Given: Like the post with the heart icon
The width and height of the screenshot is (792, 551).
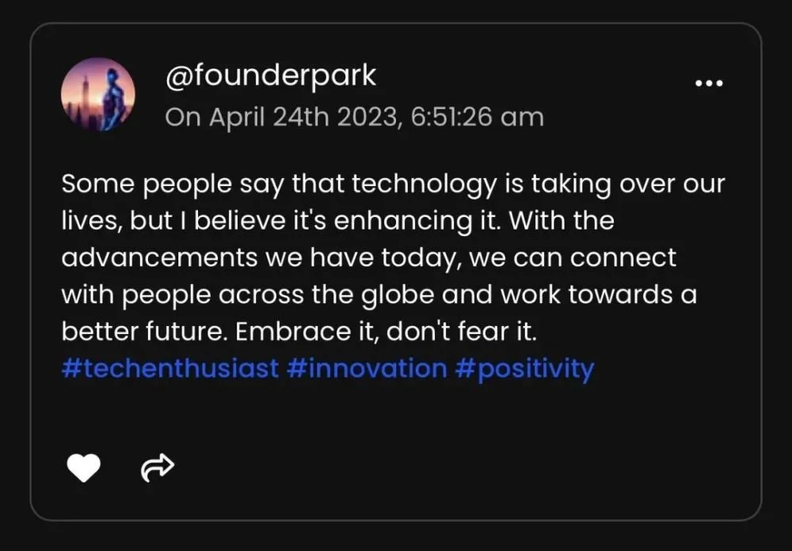Looking at the screenshot, I should click(83, 469).
